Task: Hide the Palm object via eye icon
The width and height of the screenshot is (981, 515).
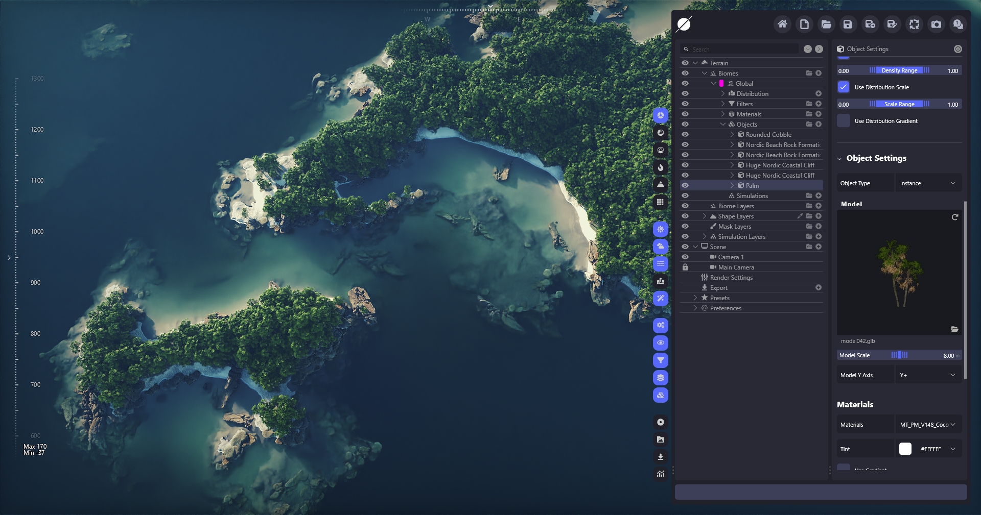Action: tap(685, 185)
